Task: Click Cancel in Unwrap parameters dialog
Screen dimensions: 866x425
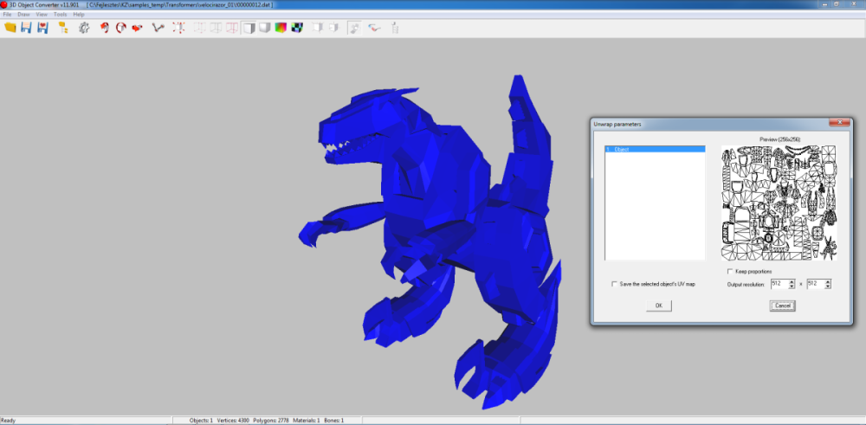Action: pos(783,306)
